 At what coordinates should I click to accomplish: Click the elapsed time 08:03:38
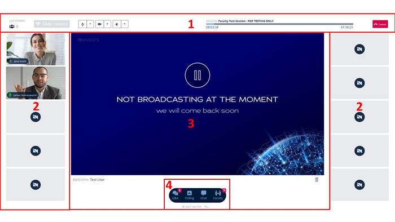click(212, 28)
